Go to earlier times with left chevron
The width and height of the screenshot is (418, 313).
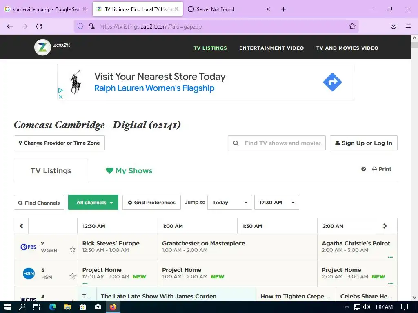[x=21, y=226]
